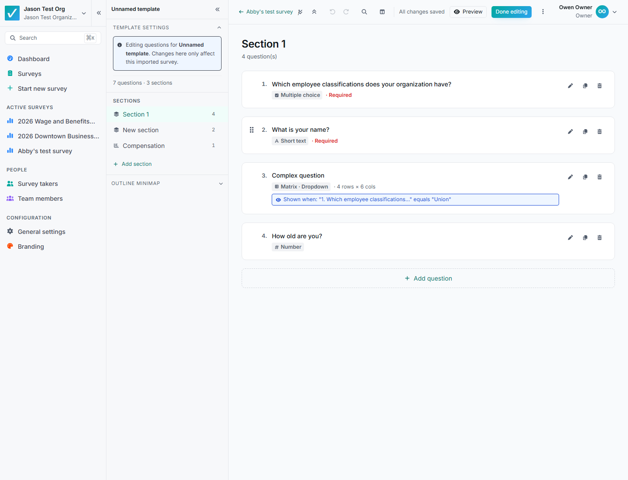Click the Unnamed template title

tap(136, 9)
